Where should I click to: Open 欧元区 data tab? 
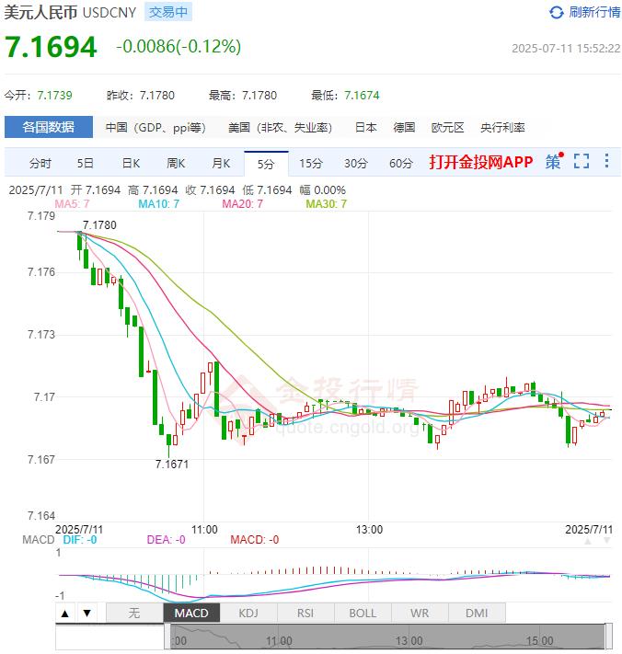(x=447, y=127)
